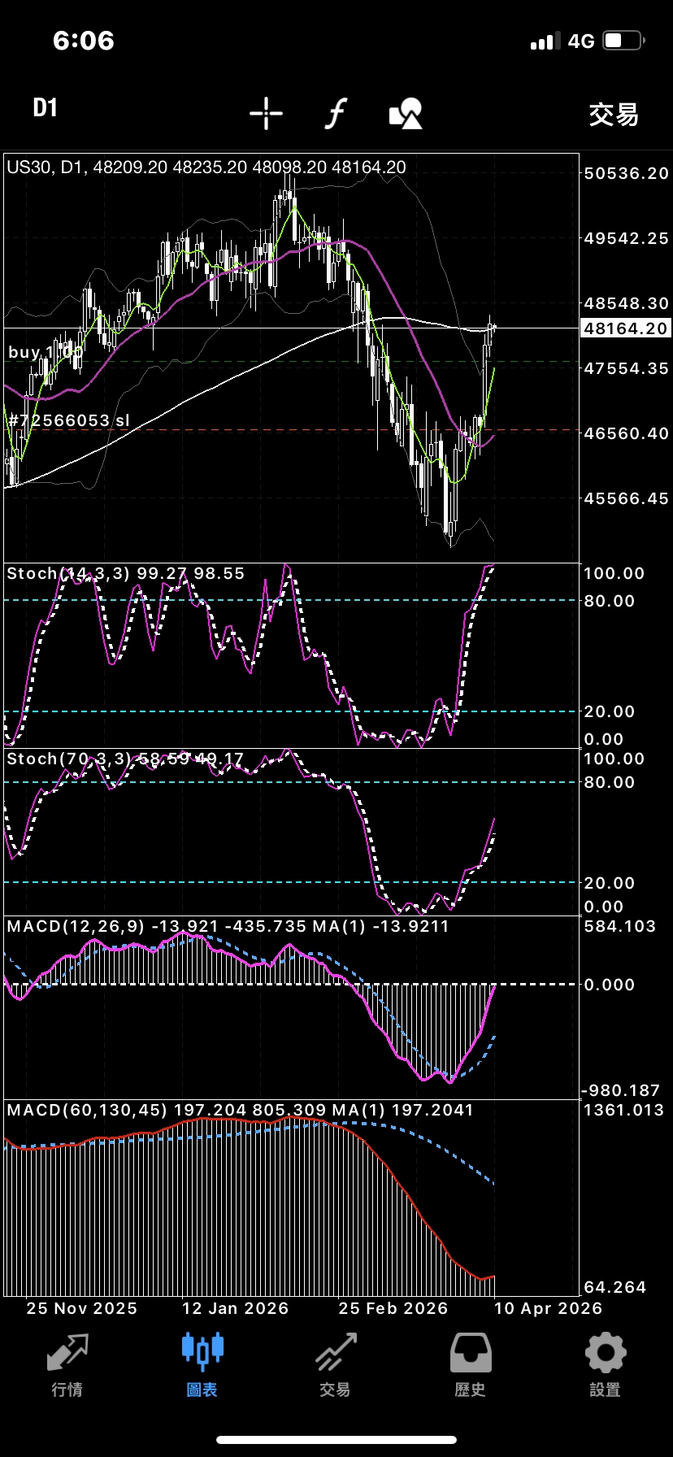Tap the crosshair tool icon

click(266, 114)
